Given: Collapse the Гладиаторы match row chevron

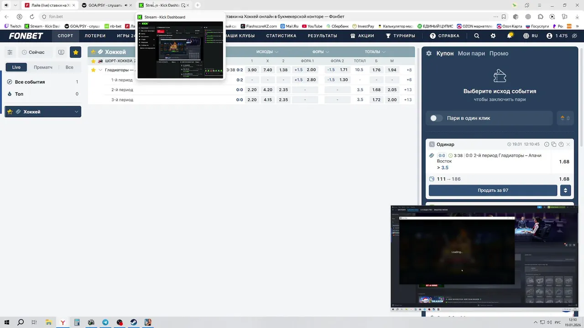Looking at the screenshot, I should 100,70.
